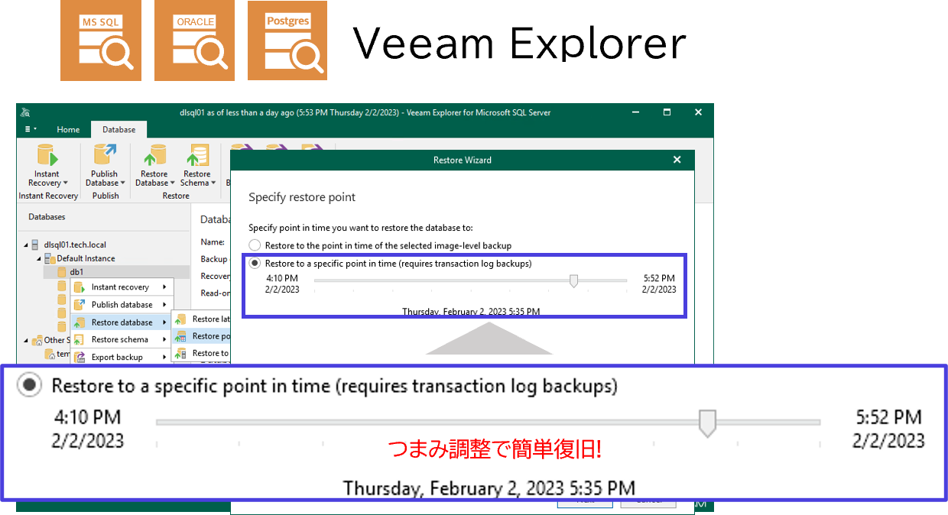Image resolution: width=948 pixels, height=515 pixels.
Task: Select restore to image-level backup point radio
Action: tap(255, 245)
